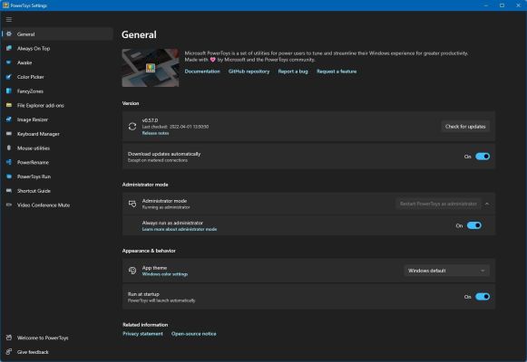The width and height of the screenshot is (527, 362).
Task: Click the PowerToys Run sidebar icon
Action: (9, 176)
